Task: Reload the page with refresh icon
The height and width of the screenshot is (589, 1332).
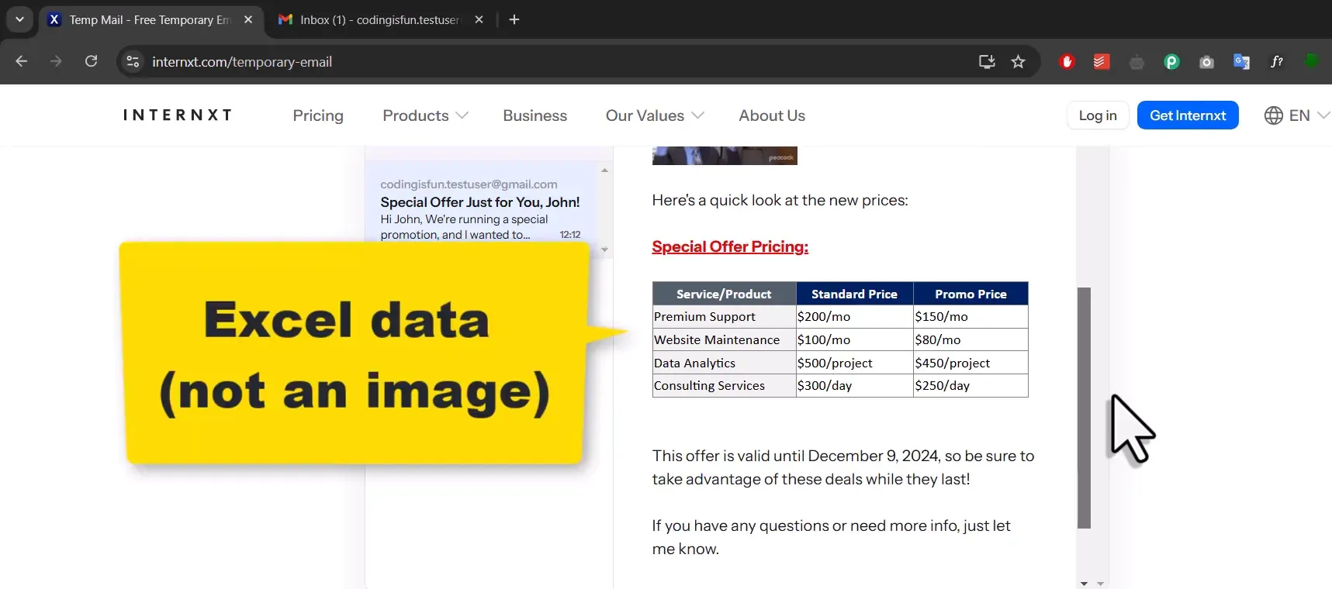Action: pyautogui.click(x=91, y=61)
